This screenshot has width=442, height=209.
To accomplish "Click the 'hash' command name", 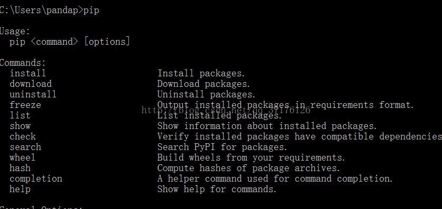I will click(x=20, y=168).
